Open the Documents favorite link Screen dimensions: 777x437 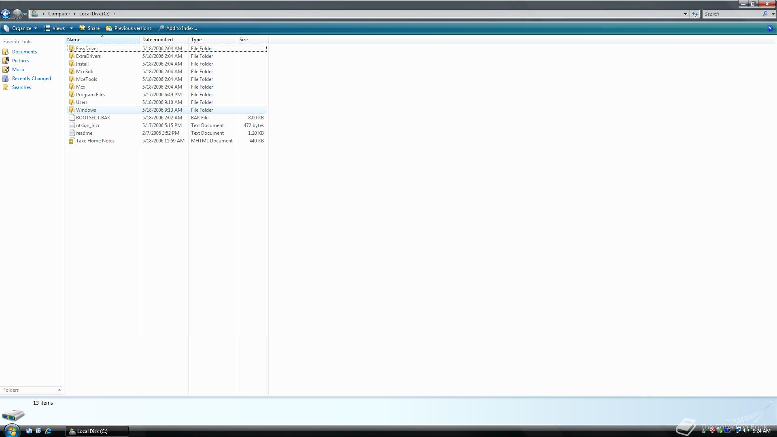[24, 52]
